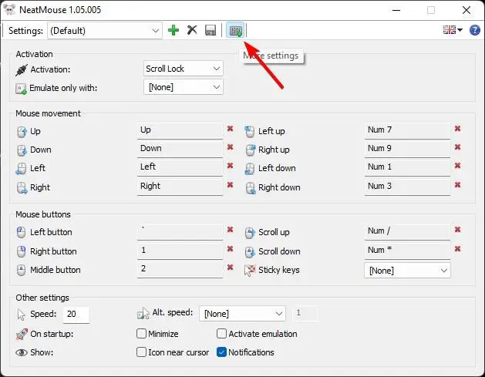
Task: Clear the Up key binding with red X
Action: click(x=230, y=130)
